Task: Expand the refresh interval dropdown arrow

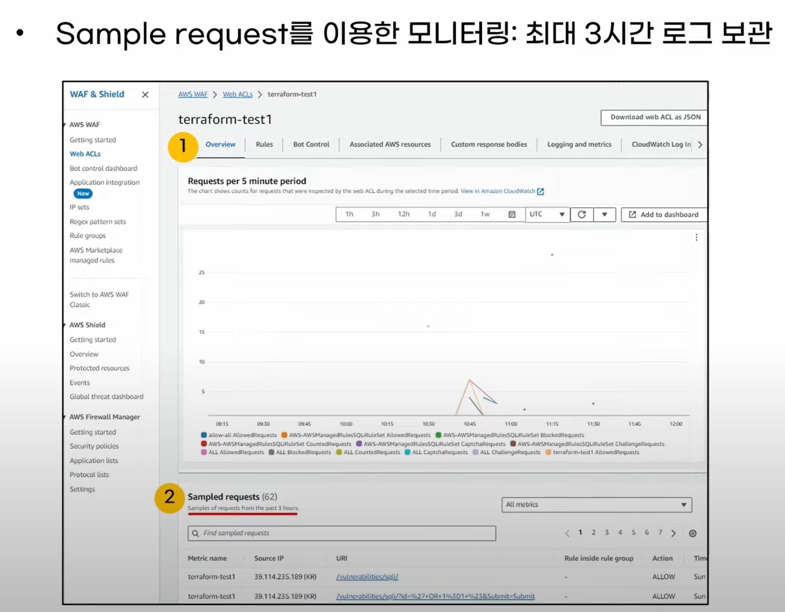Action: pos(604,214)
